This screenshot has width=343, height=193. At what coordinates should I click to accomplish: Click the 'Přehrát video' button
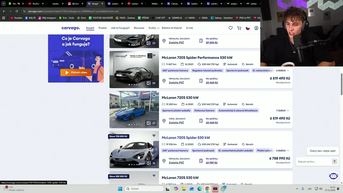click(x=76, y=72)
